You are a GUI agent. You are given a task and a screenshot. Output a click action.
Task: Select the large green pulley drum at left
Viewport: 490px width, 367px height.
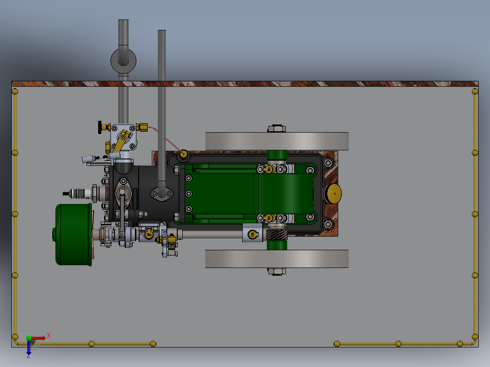(74, 234)
